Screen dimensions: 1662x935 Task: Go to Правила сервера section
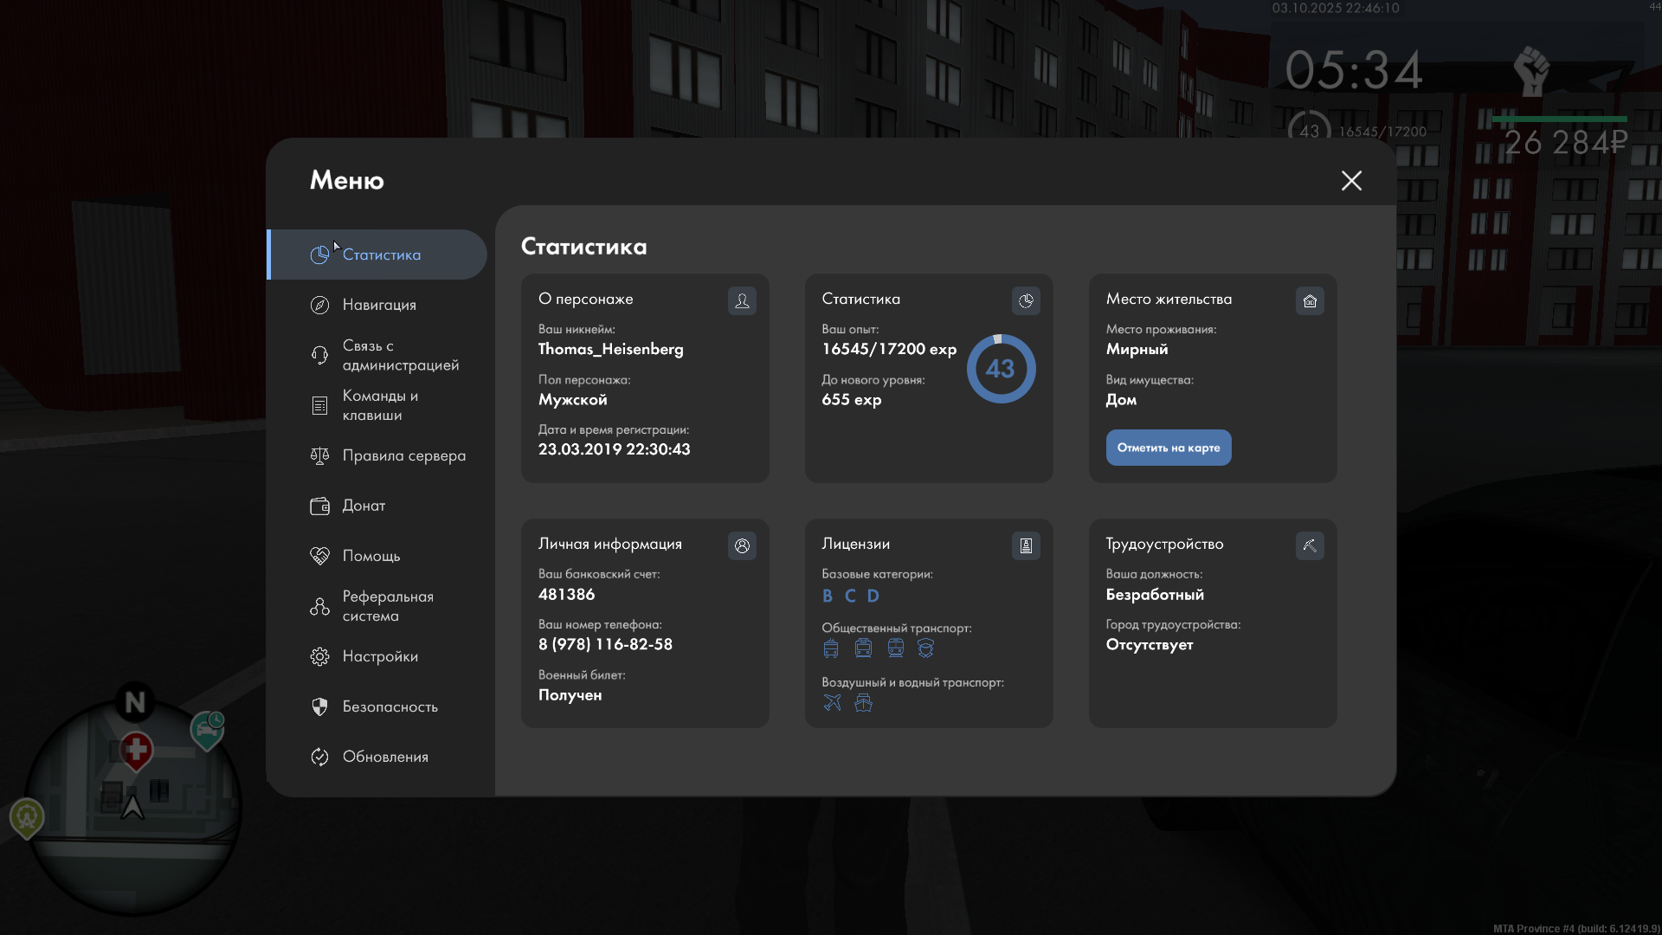click(x=403, y=455)
